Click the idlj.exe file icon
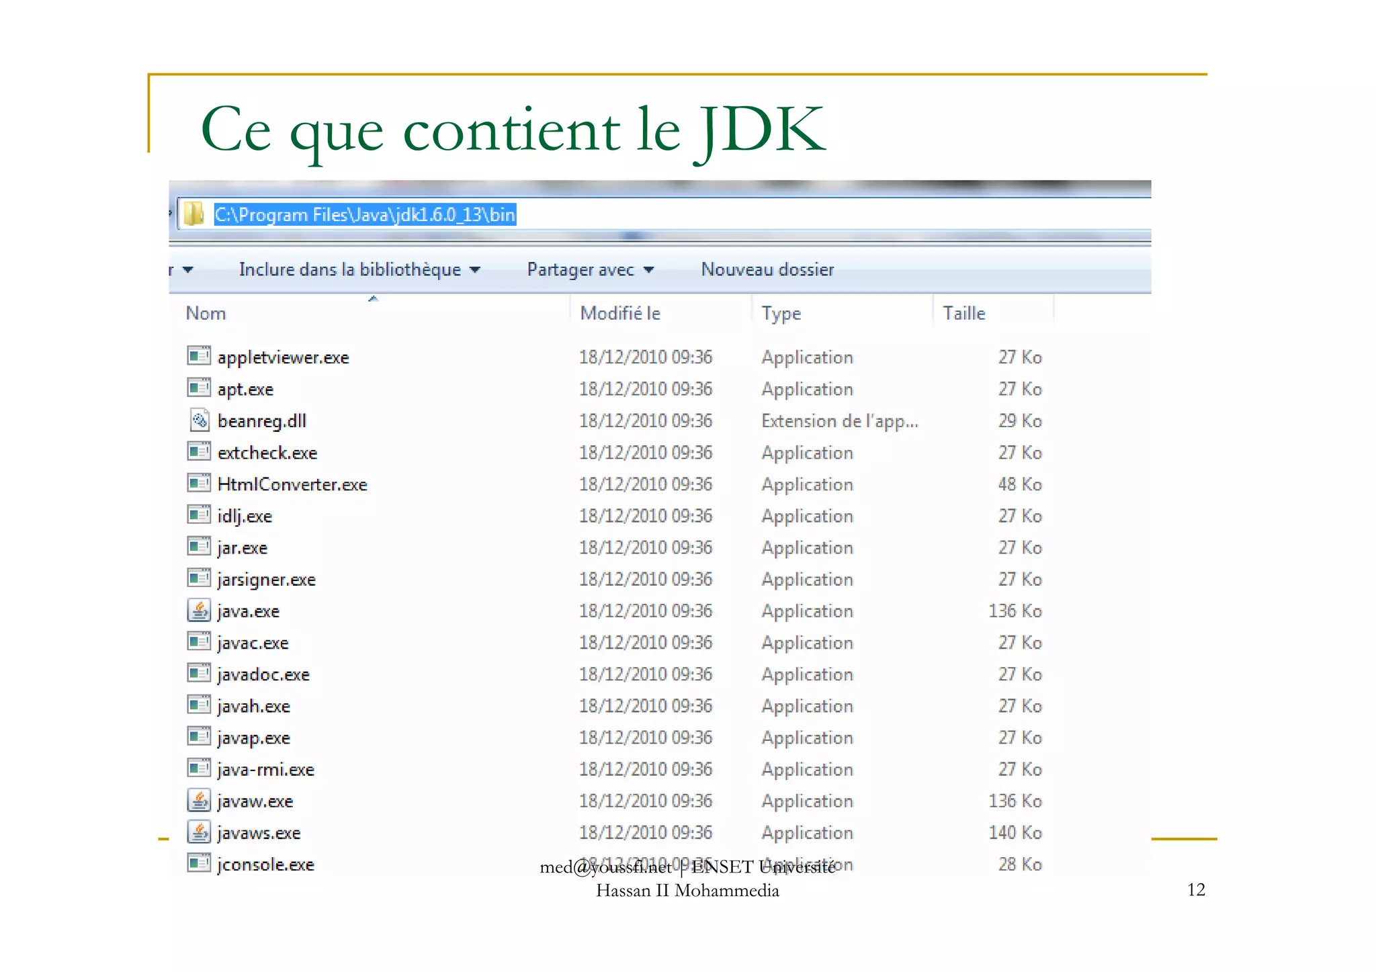This screenshot has height=972, width=1376. click(199, 515)
